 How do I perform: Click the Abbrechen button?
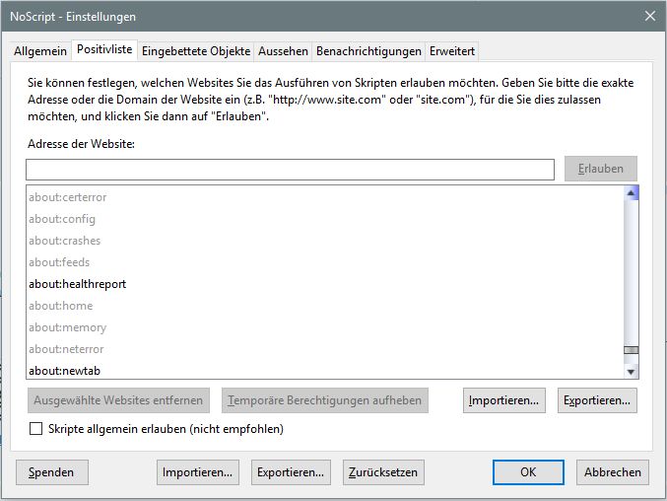coord(613,472)
